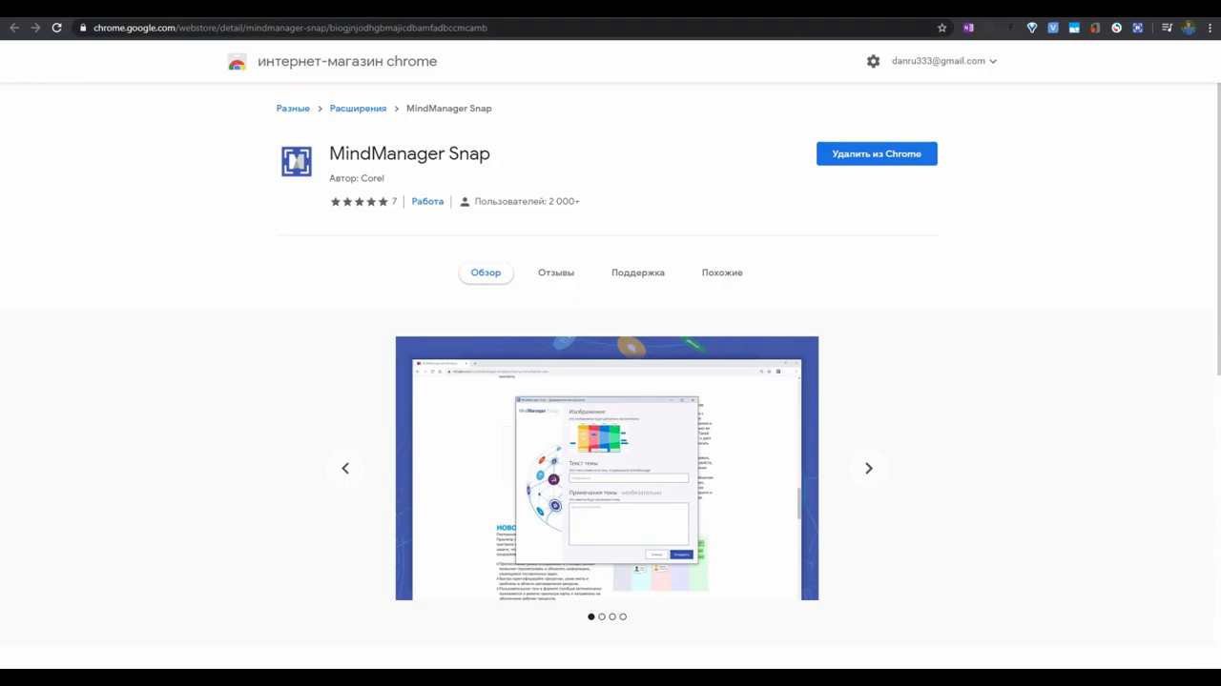This screenshot has width=1221, height=686.
Task: Show the previous screenshot with left arrow
Action: pyautogui.click(x=345, y=468)
